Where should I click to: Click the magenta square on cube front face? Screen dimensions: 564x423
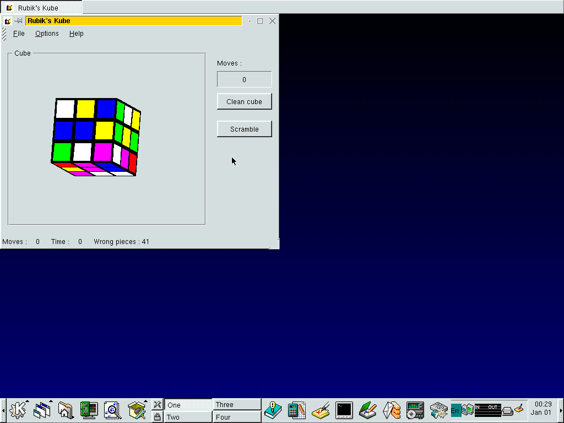tap(102, 151)
